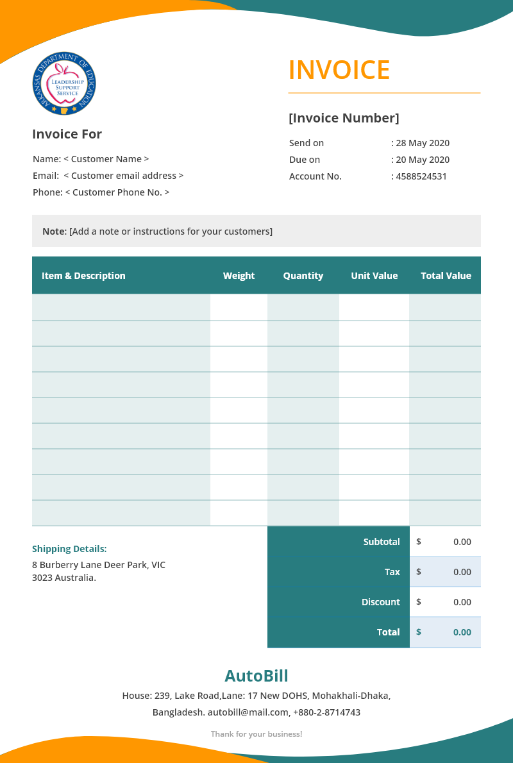
Task: Select the Weight column header
Action: click(x=239, y=276)
